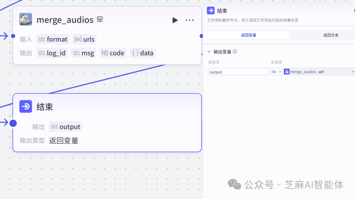
Task: Edit the output variable name field
Action: 239,72
